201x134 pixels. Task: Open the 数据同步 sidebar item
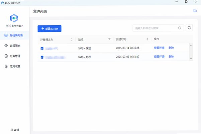[x=15, y=46]
